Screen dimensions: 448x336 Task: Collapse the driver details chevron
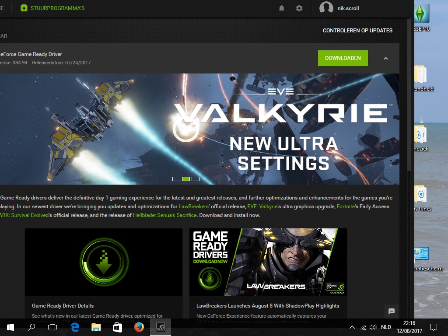point(386,58)
